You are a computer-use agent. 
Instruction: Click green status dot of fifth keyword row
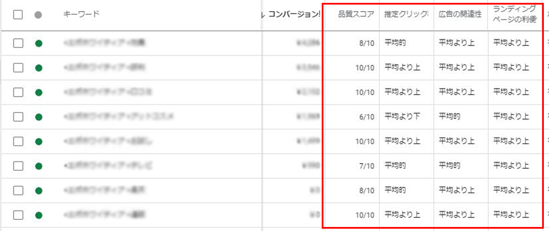tap(39, 142)
